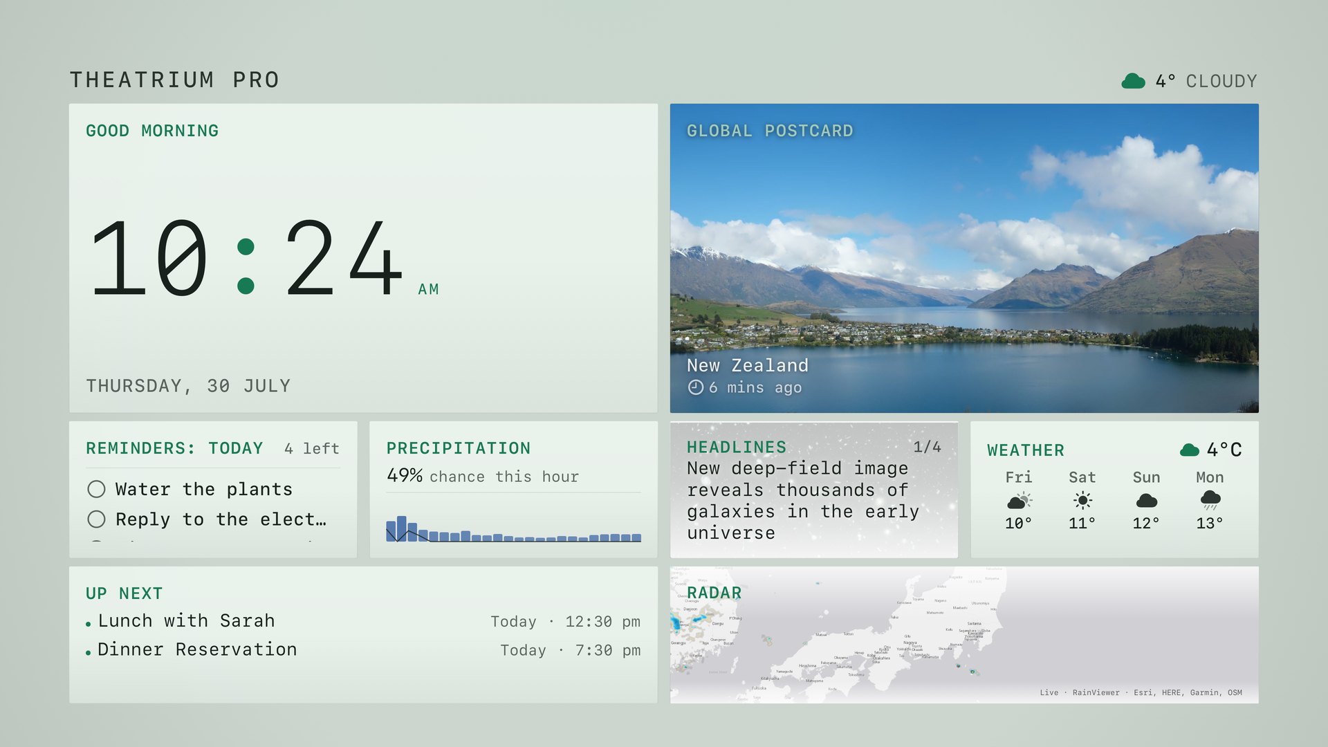Click the 4 left reminder count

[x=312, y=449]
